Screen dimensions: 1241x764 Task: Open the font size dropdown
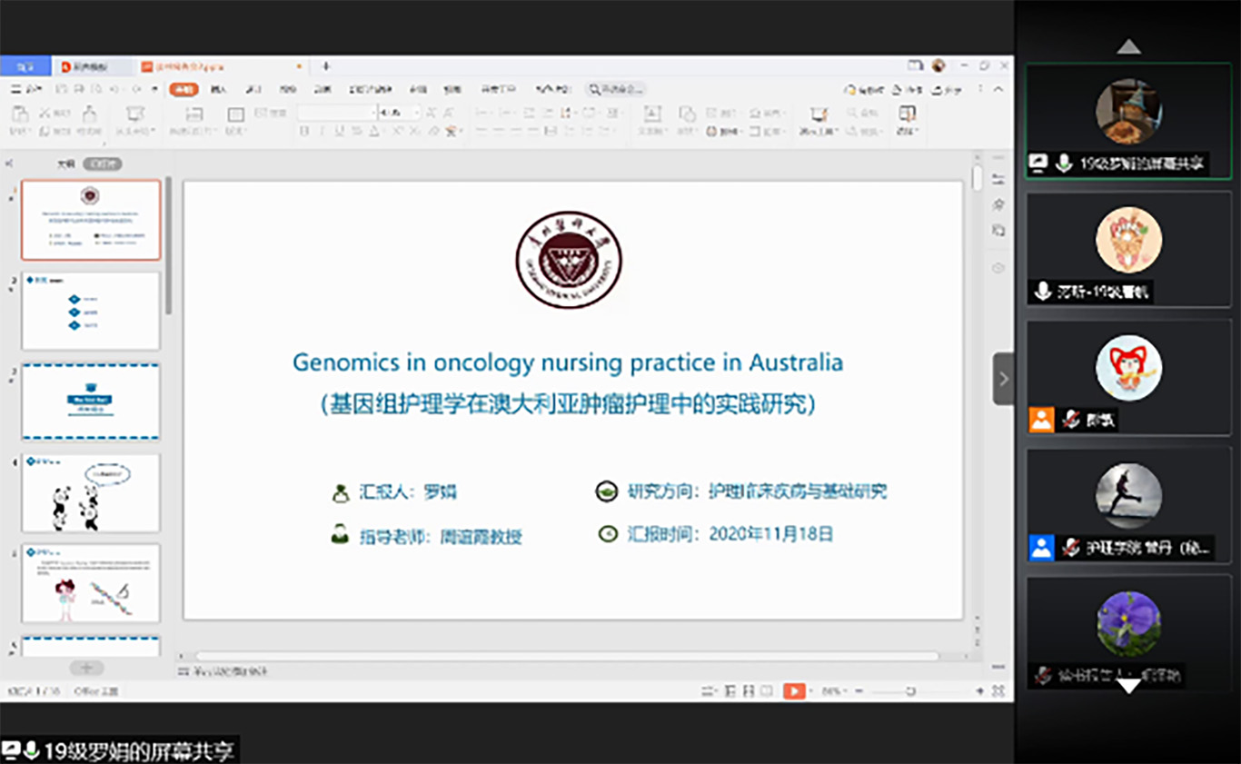(x=417, y=113)
